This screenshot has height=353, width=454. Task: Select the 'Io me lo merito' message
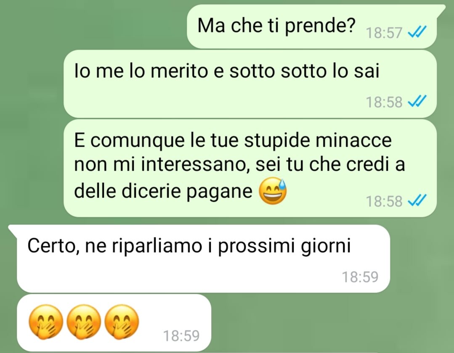coord(250,84)
